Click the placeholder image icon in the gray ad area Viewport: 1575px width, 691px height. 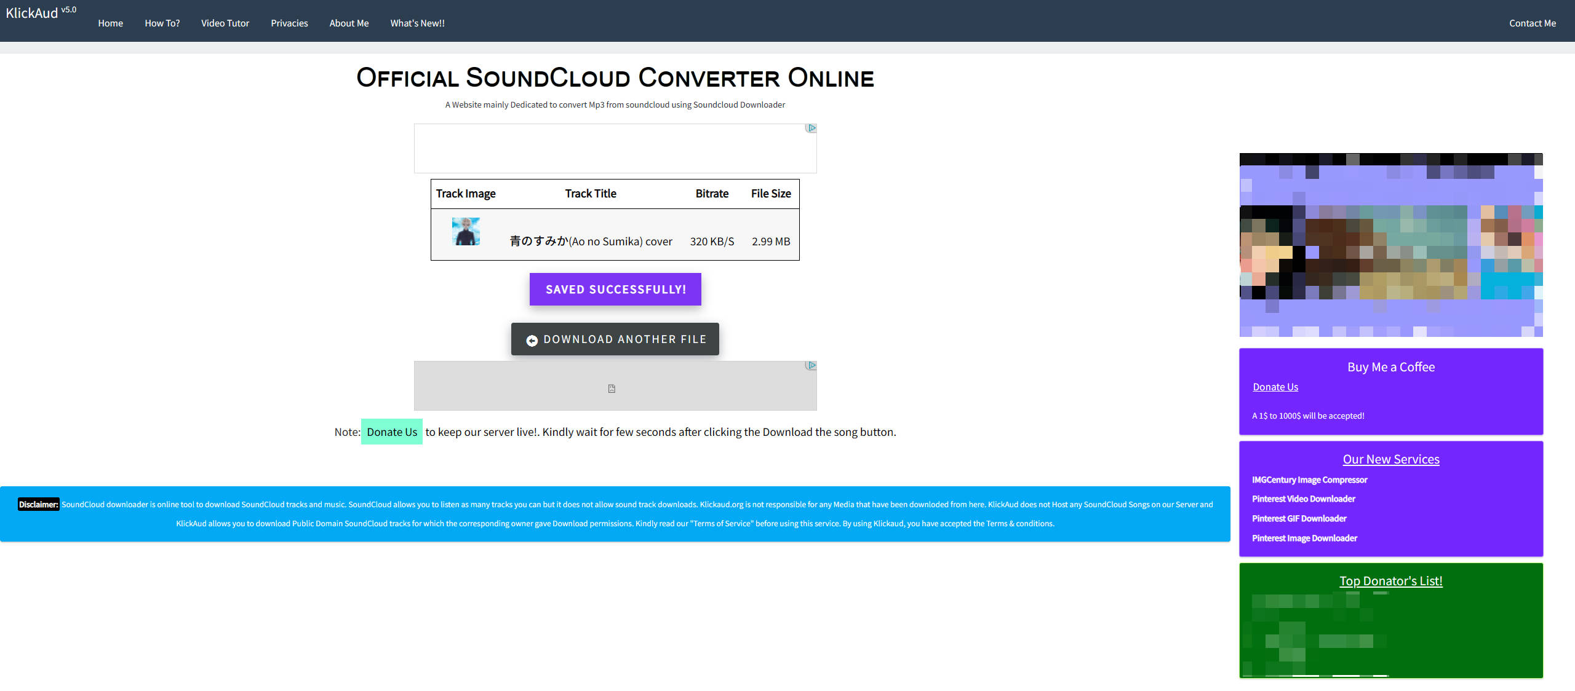pyautogui.click(x=612, y=387)
